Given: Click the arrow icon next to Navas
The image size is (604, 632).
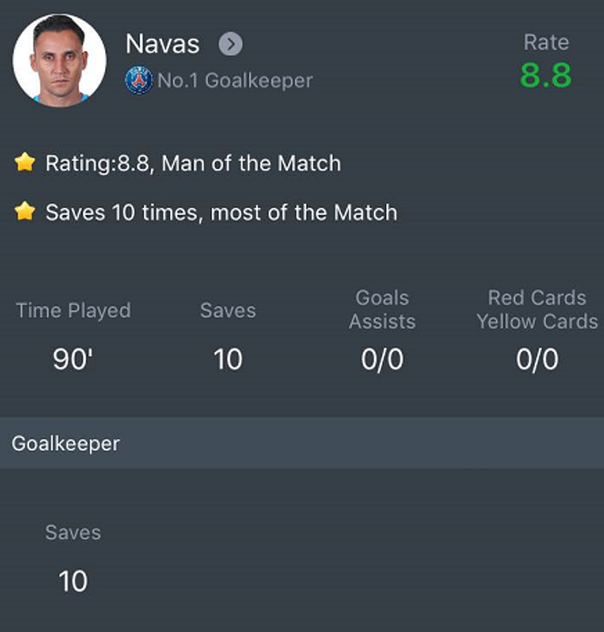Looking at the screenshot, I should (231, 44).
